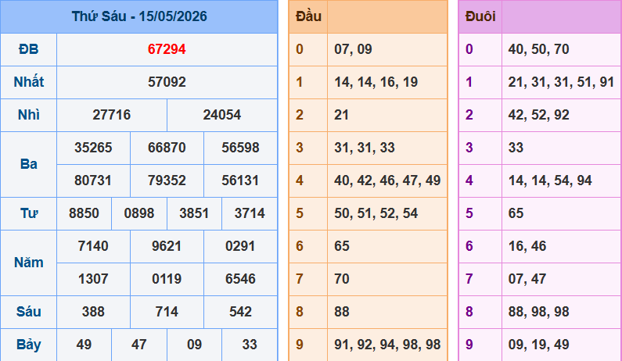Click Ba prize number 66870
The height and width of the screenshot is (361, 622).
[x=167, y=148]
